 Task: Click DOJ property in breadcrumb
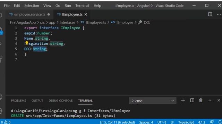pos(147,22)
